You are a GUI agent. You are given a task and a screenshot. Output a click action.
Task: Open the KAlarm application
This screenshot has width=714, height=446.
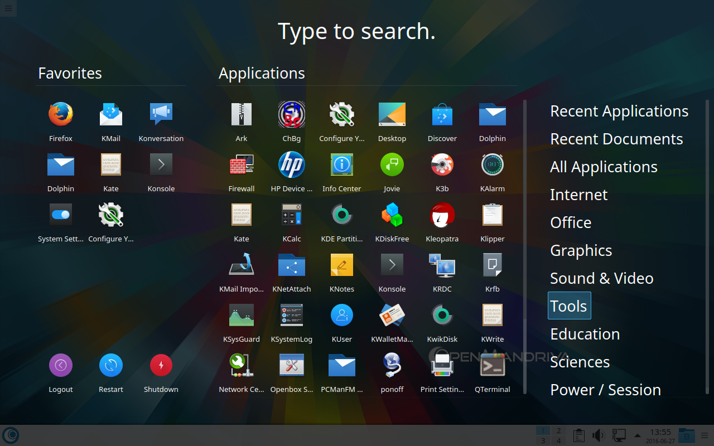(x=492, y=165)
